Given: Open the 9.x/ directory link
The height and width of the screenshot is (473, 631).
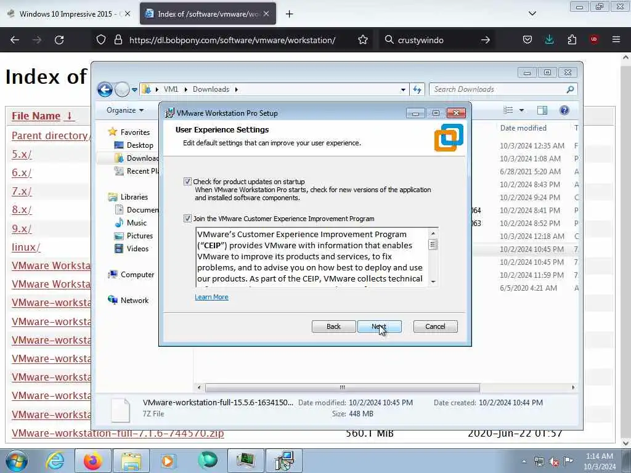Looking at the screenshot, I should [x=22, y=228].
